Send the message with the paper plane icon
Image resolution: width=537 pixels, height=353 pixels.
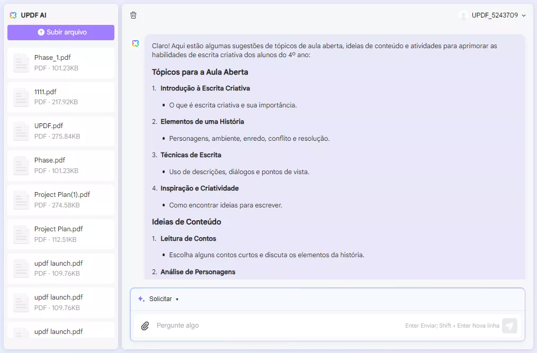tap(509, 325)
